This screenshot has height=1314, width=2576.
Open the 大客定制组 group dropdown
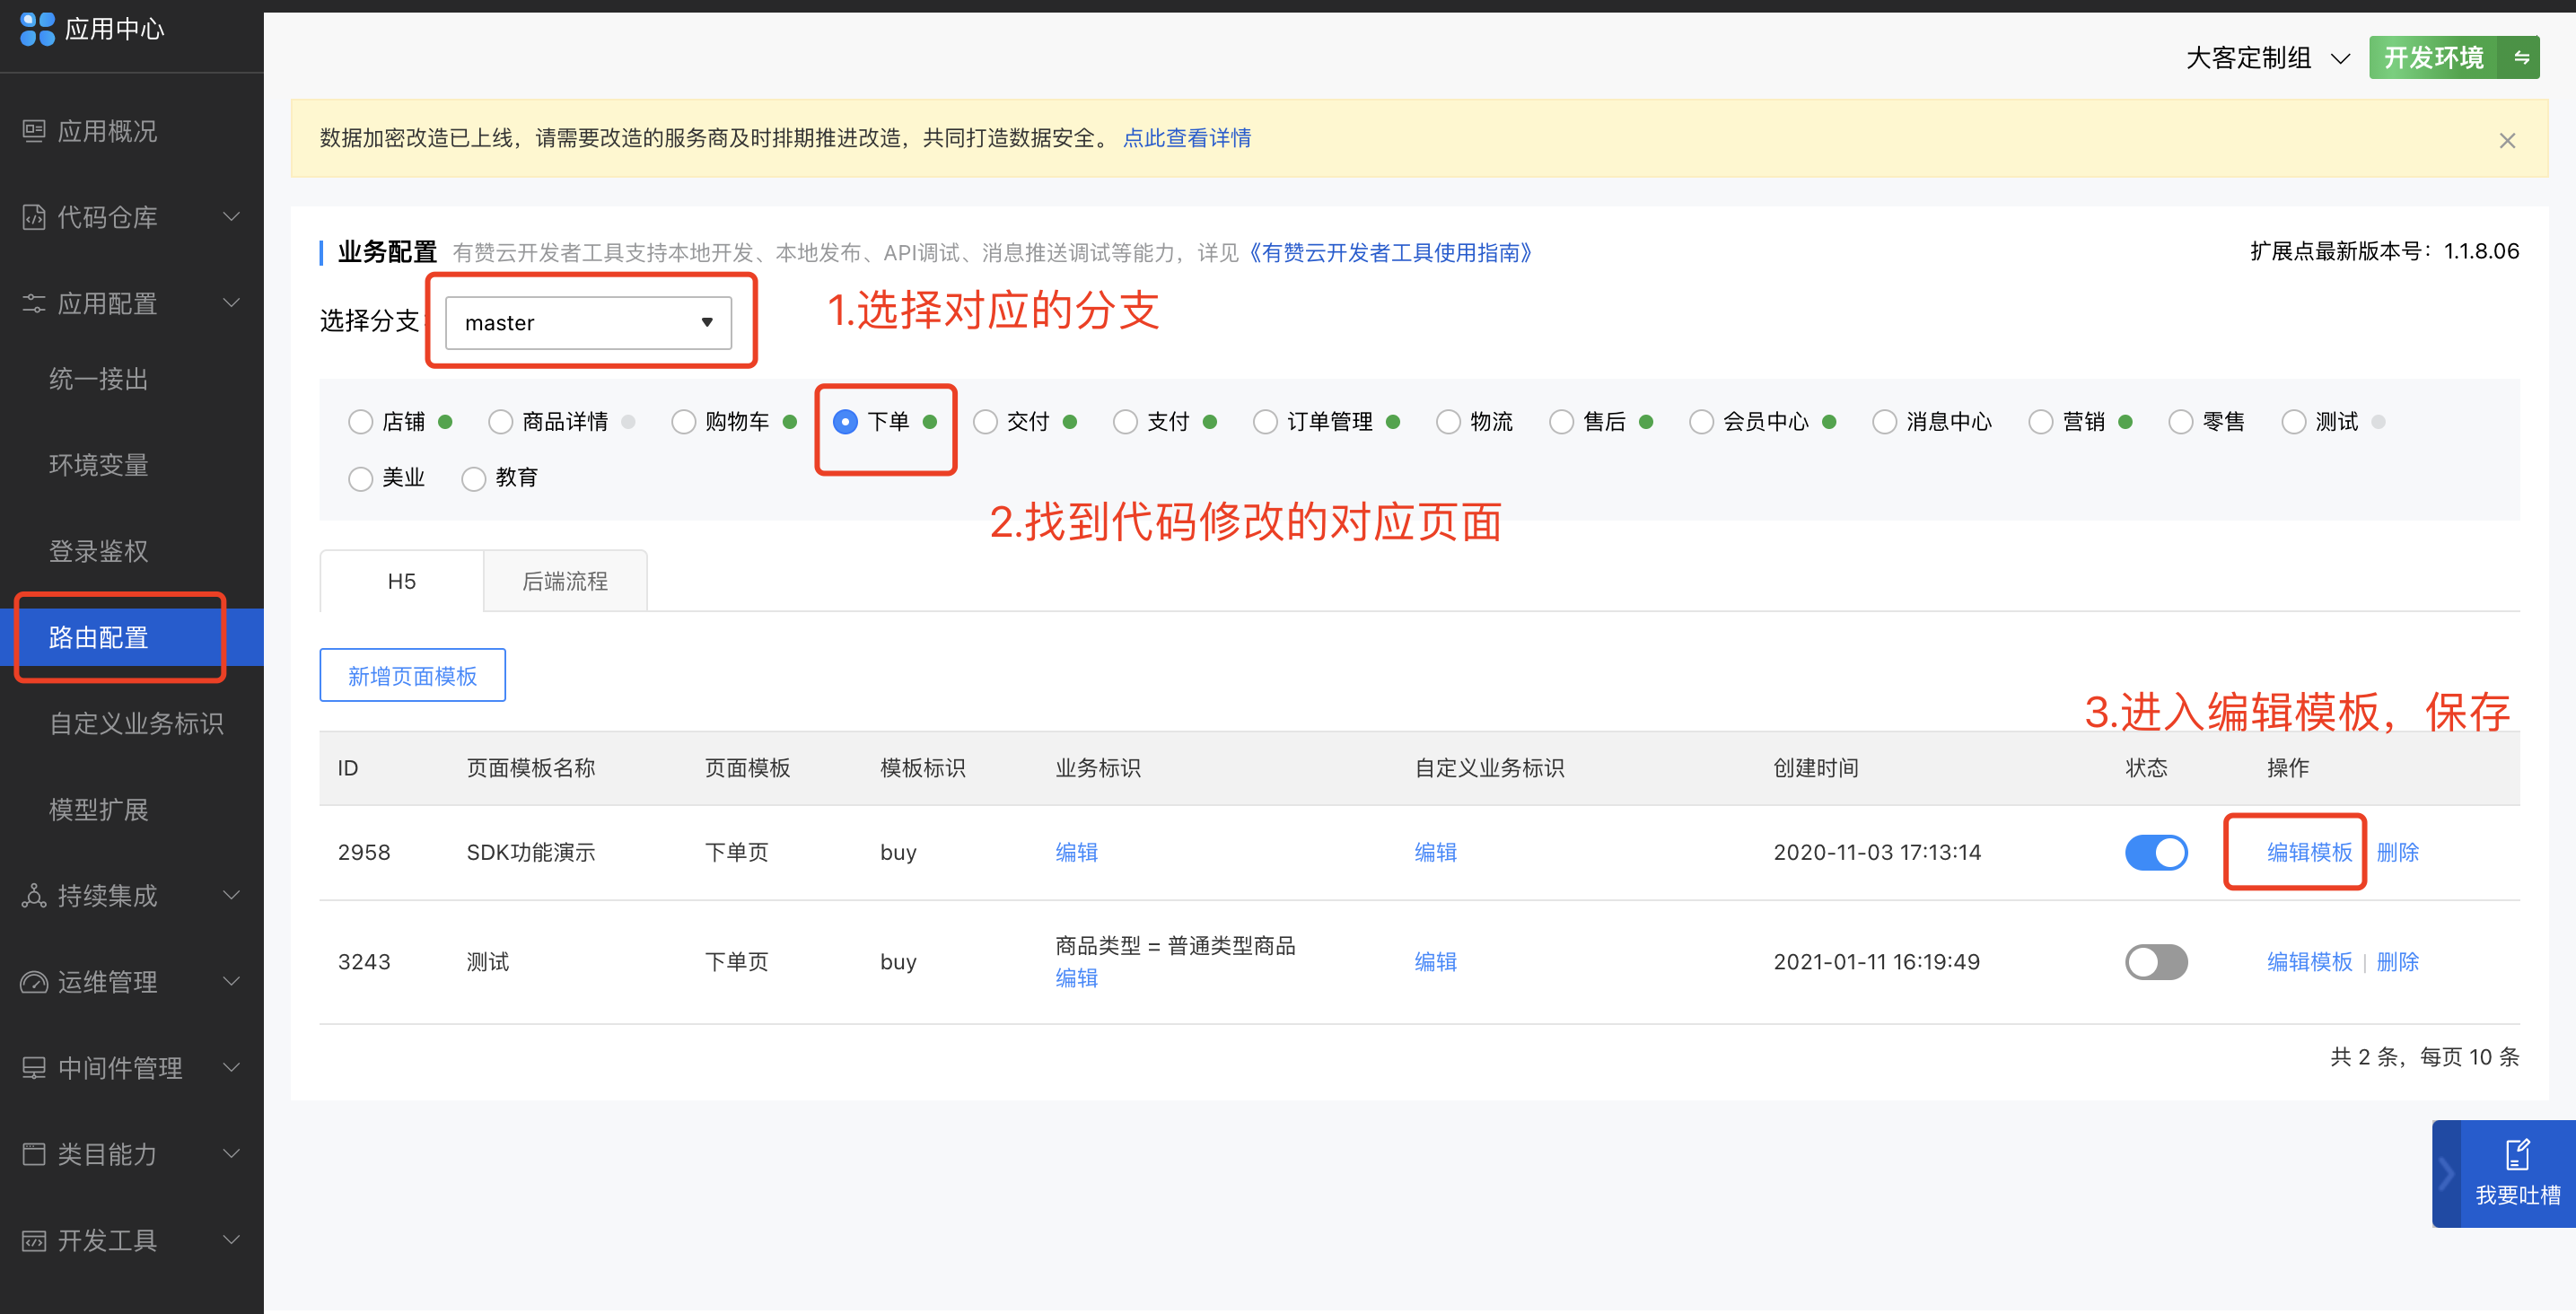[x=2267, y=58]
